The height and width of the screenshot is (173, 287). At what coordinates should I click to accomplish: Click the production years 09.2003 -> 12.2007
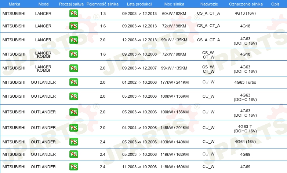point(139,68)
